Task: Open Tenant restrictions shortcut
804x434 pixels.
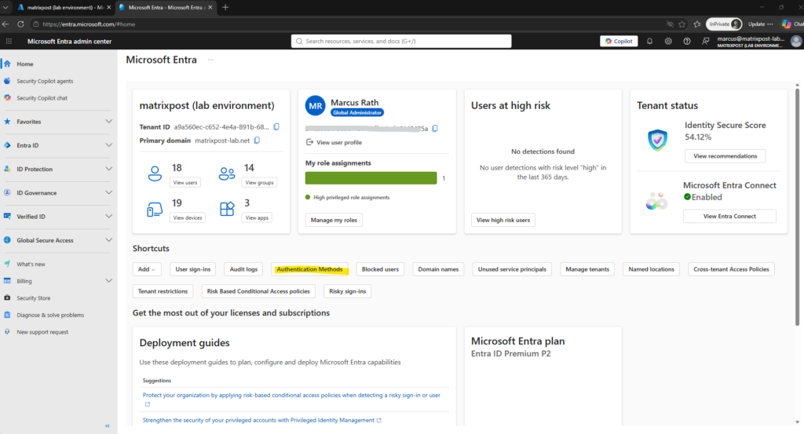Action: click(163, 291)
